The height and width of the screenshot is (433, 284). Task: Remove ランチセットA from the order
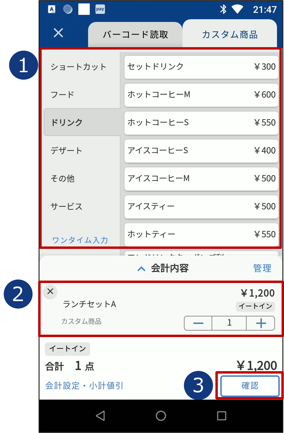pyautogui.click(x=50, y=291)
